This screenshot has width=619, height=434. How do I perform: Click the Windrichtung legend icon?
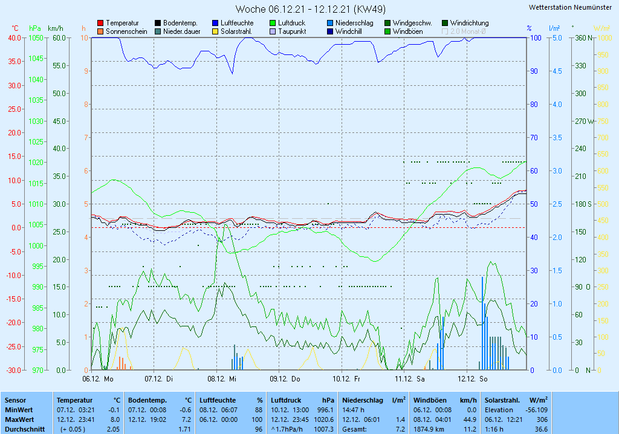tap(445, 23)
